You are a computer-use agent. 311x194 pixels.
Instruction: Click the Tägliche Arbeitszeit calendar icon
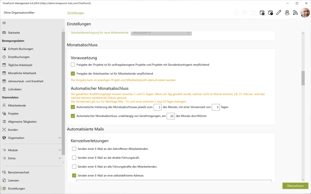coord(4,65)
